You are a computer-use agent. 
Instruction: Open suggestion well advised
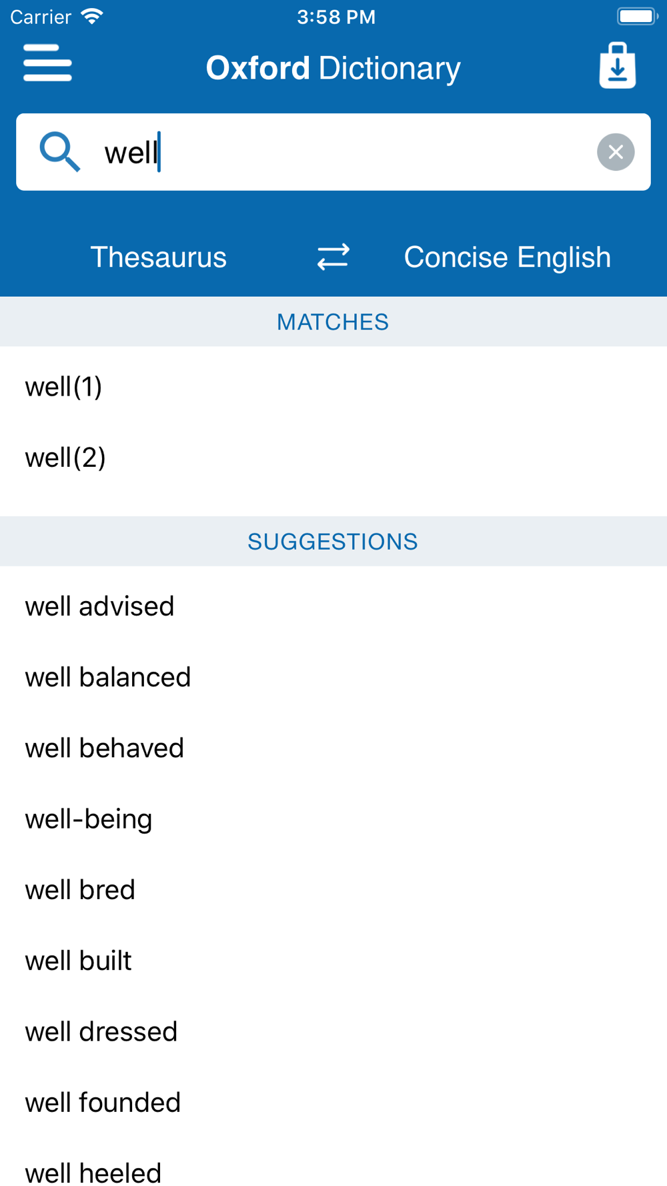tap(333, 606)
